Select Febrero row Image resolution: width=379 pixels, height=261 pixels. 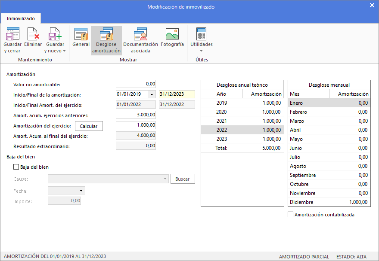[329, 112]
